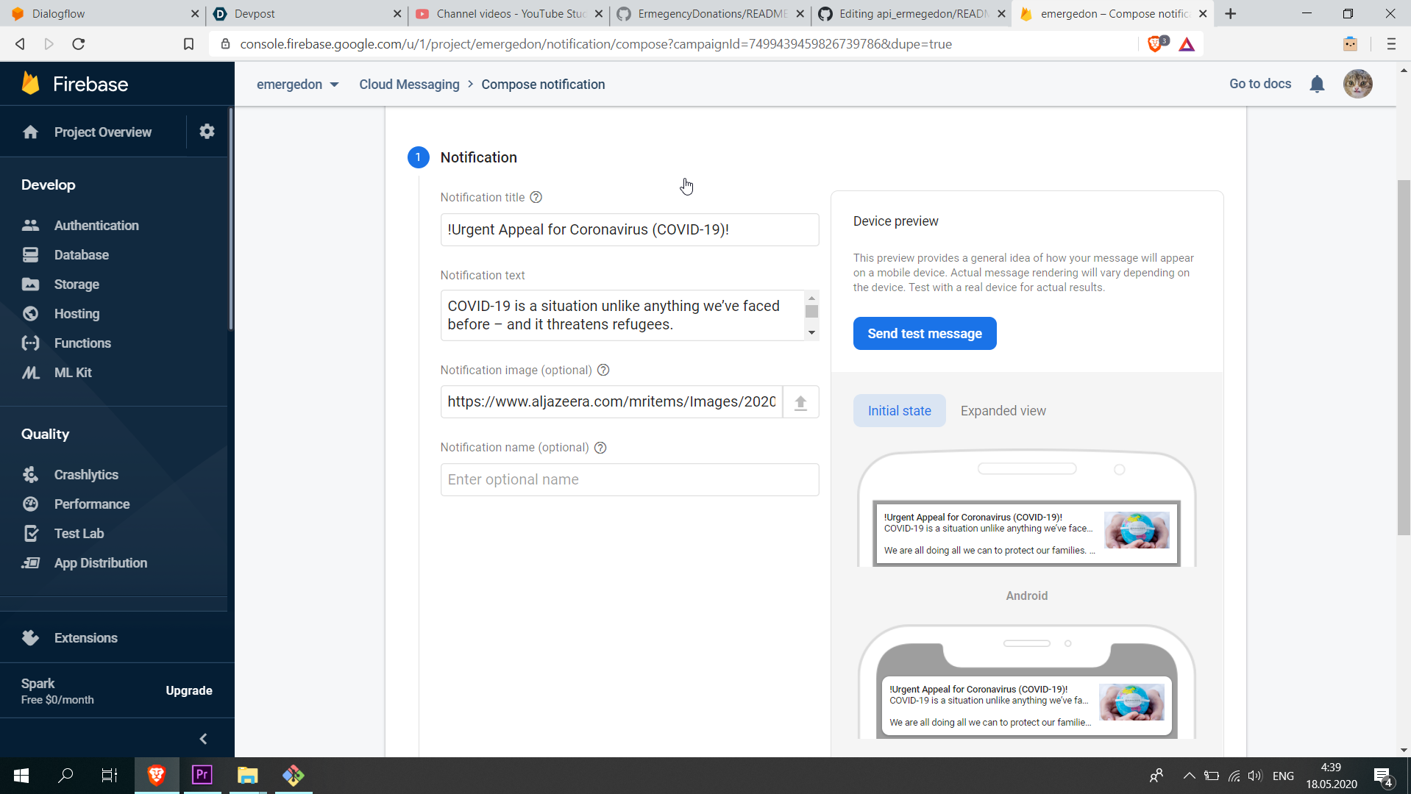Select the Expanded view preview tab
The image size is (1411, 794).
[1003, 411]
